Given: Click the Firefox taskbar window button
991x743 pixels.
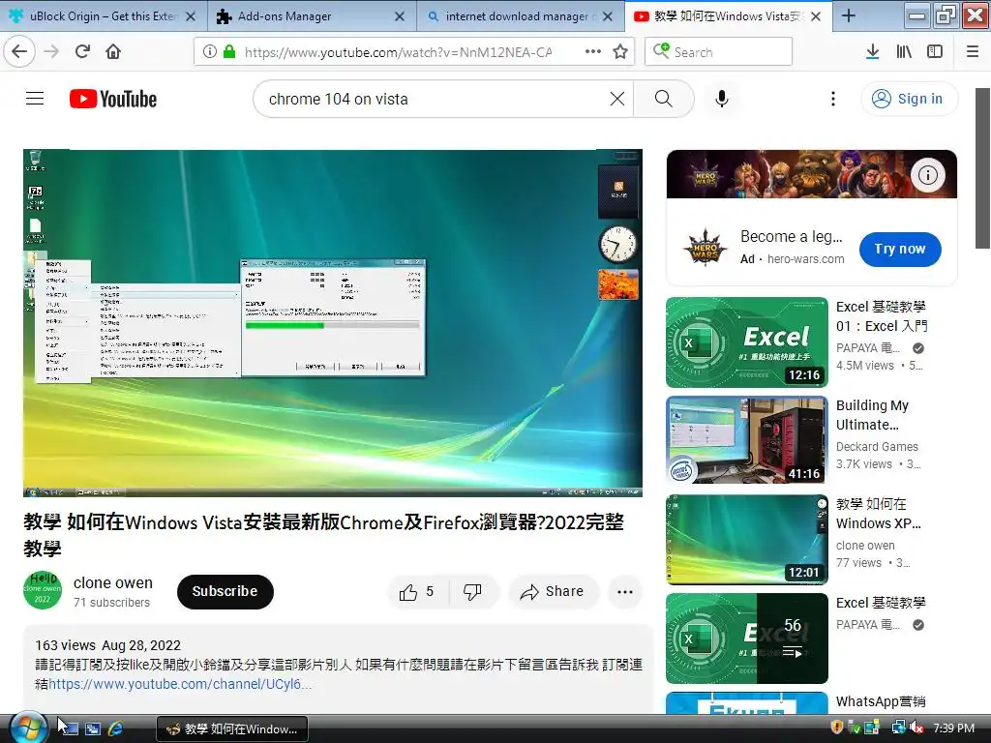Looking at the screenshot, I should (232, 728).
